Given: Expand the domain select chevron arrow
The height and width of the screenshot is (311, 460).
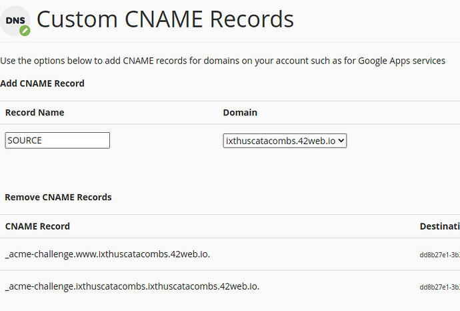Looking at the screenshot, I should tap(341, 141).
